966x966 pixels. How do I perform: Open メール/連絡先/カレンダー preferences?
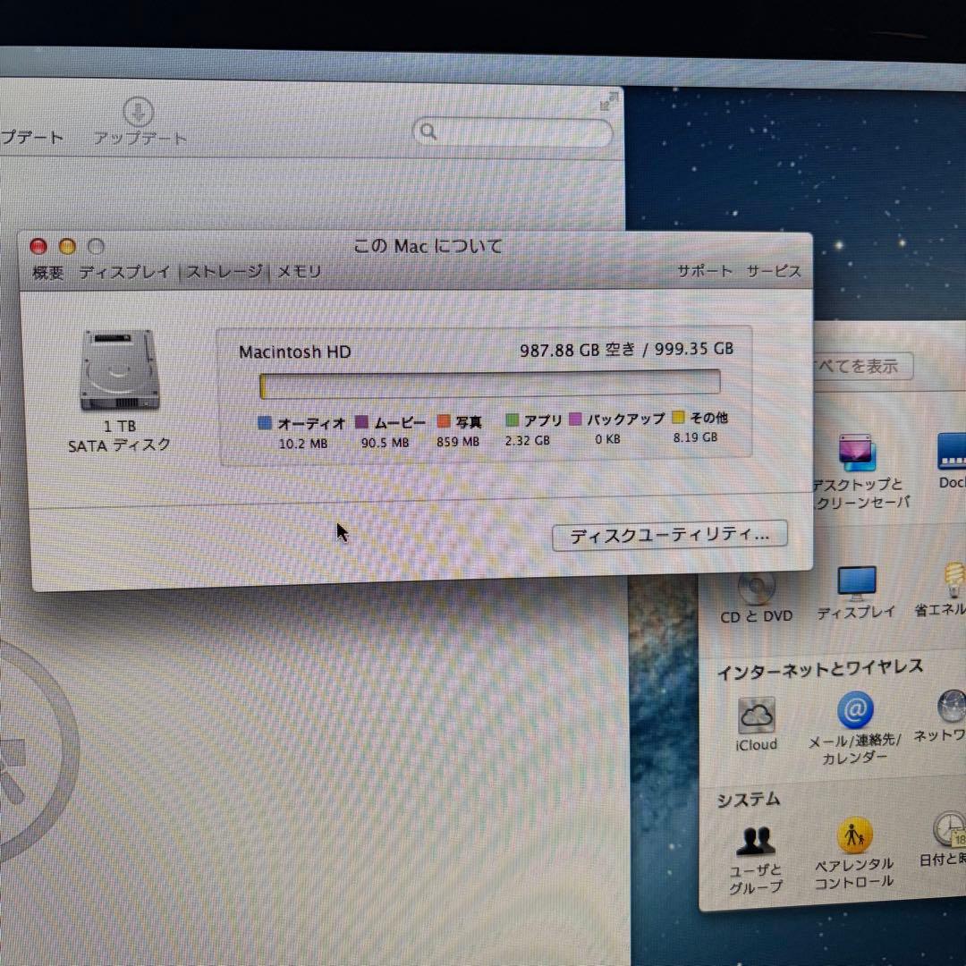click(856, 711)
